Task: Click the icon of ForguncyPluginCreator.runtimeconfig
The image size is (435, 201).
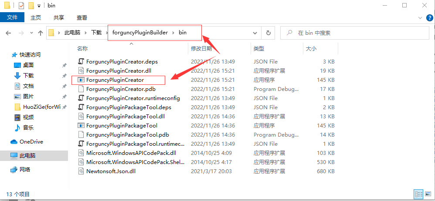Action: click(81, 98)
